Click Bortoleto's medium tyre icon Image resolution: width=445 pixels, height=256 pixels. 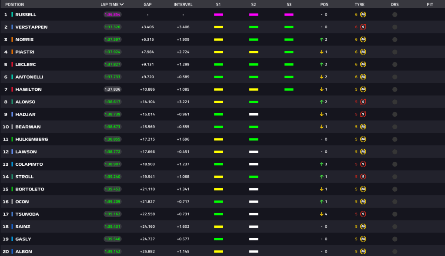(x=363, y=189)
